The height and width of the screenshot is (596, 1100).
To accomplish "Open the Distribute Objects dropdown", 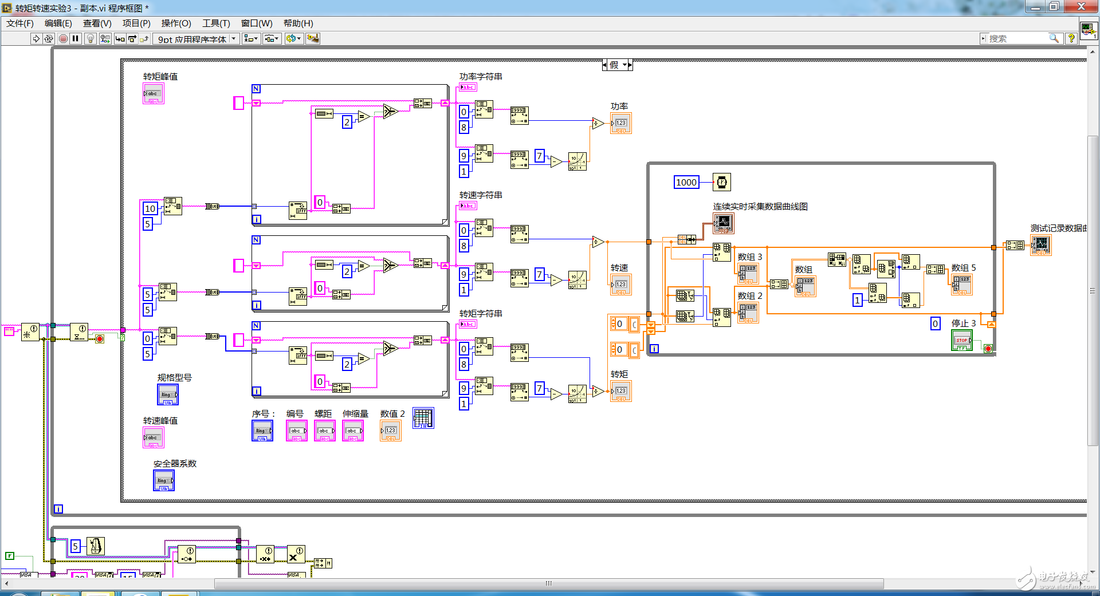I will click(272, 39).
